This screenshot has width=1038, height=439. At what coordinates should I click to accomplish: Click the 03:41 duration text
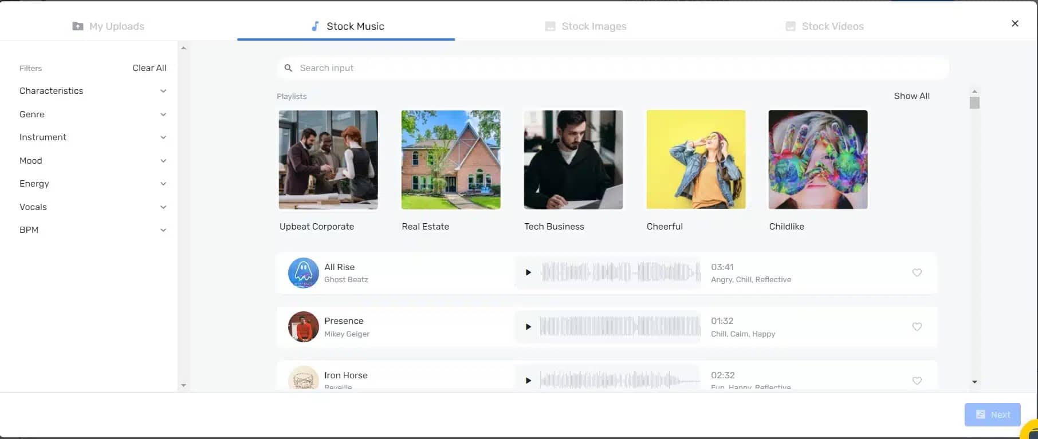click(x=722, y=267)
